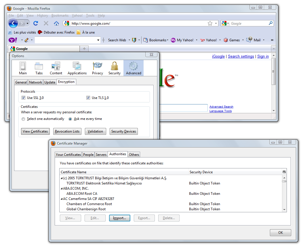This screenshot has height=247, width=303.
Task: Click the column picker icon in certificate list
Action: tap(284, 172)
